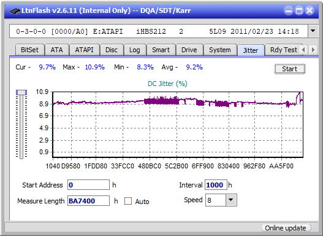Click into the Interval field
Viewport: 323px width, 236px height.
click(216, 185)
